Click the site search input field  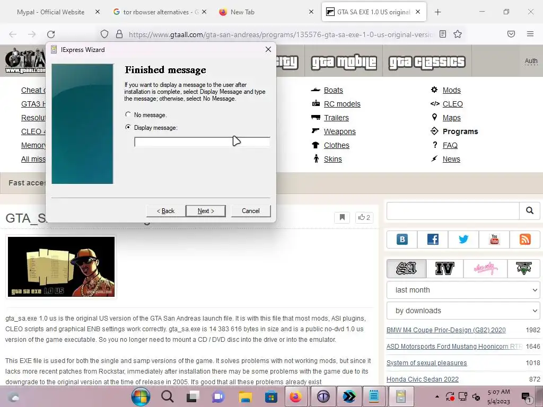(x=453, y=210)
